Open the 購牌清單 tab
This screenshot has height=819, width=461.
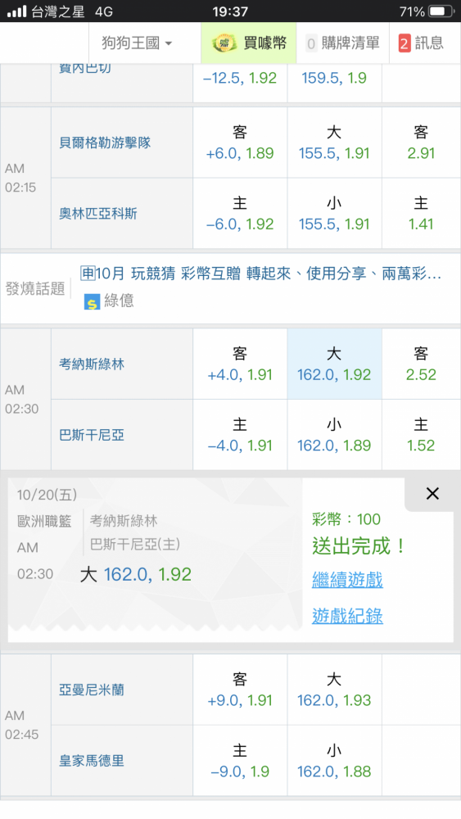pyautogui.click(x=342, y=43)
